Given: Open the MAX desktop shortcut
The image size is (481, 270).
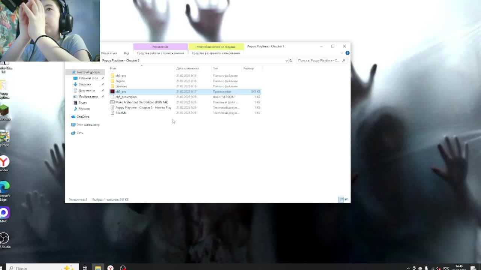Looking at the screenshot, I should click(x=4, y=215).
